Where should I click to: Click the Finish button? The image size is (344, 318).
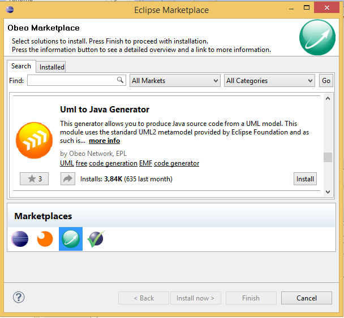click(x=251, y=298)
